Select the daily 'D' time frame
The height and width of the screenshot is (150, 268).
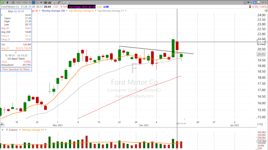tap(33, 2)
